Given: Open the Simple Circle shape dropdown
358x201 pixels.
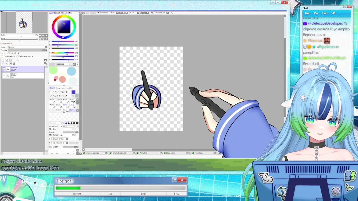Looking at the screenshot, I should click(x=67, y=139).
